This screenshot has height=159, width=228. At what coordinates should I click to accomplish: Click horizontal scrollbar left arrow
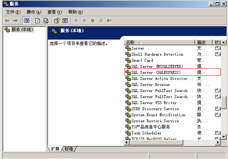click(127, 143)
